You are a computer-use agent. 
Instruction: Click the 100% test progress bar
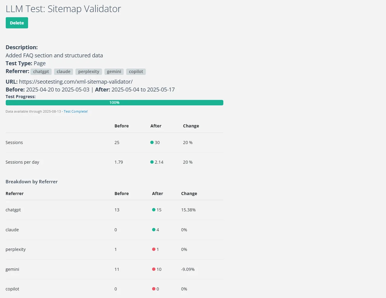coord(114,103)
